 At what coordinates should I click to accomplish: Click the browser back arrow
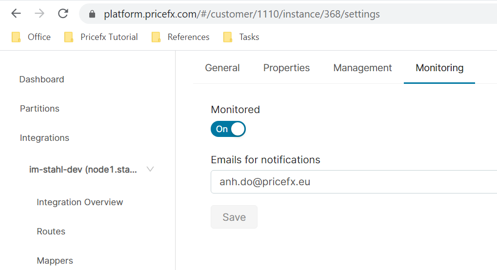pos(16,14)
